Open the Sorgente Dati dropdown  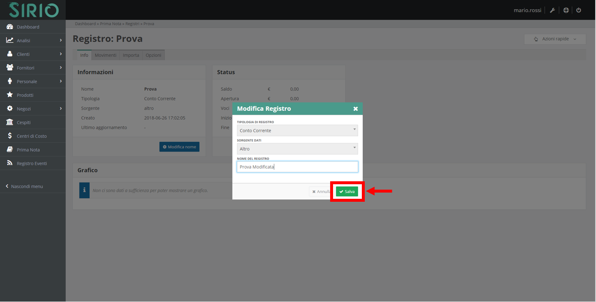297,149
